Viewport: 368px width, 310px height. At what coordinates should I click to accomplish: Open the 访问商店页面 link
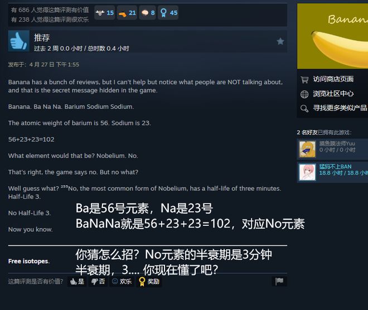coord(333,79)
